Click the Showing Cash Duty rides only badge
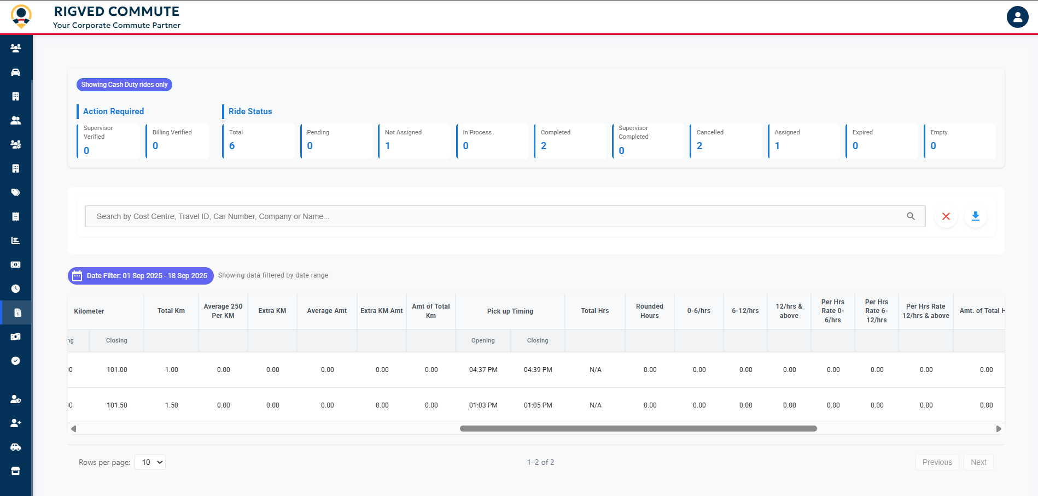Screen dimensions: 1038x496 [124, 85]
